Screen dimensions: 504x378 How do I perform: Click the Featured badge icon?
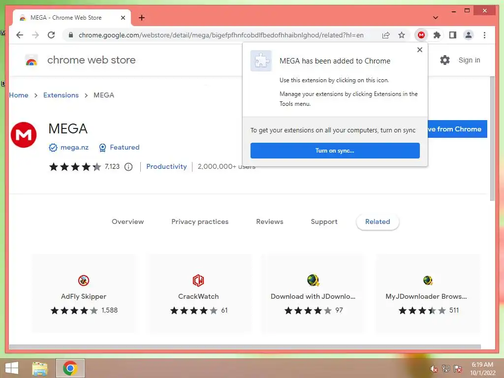coord(102,148)
